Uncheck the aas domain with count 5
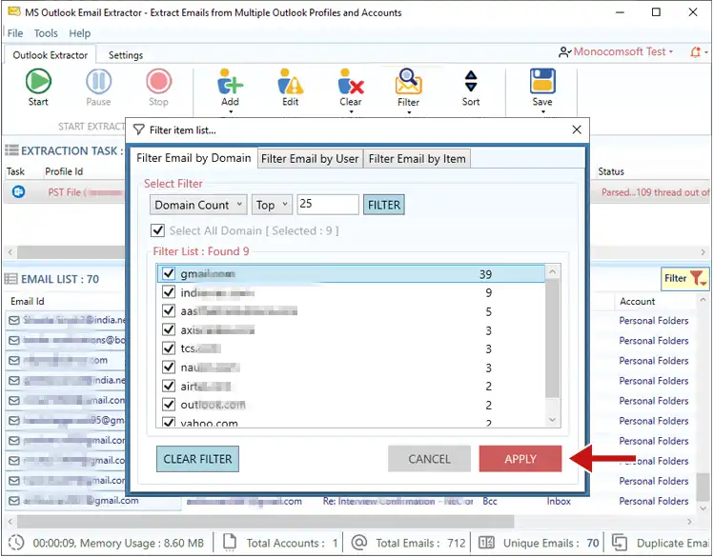The height and width of the screenshot is (557, 714). (169, 310)
